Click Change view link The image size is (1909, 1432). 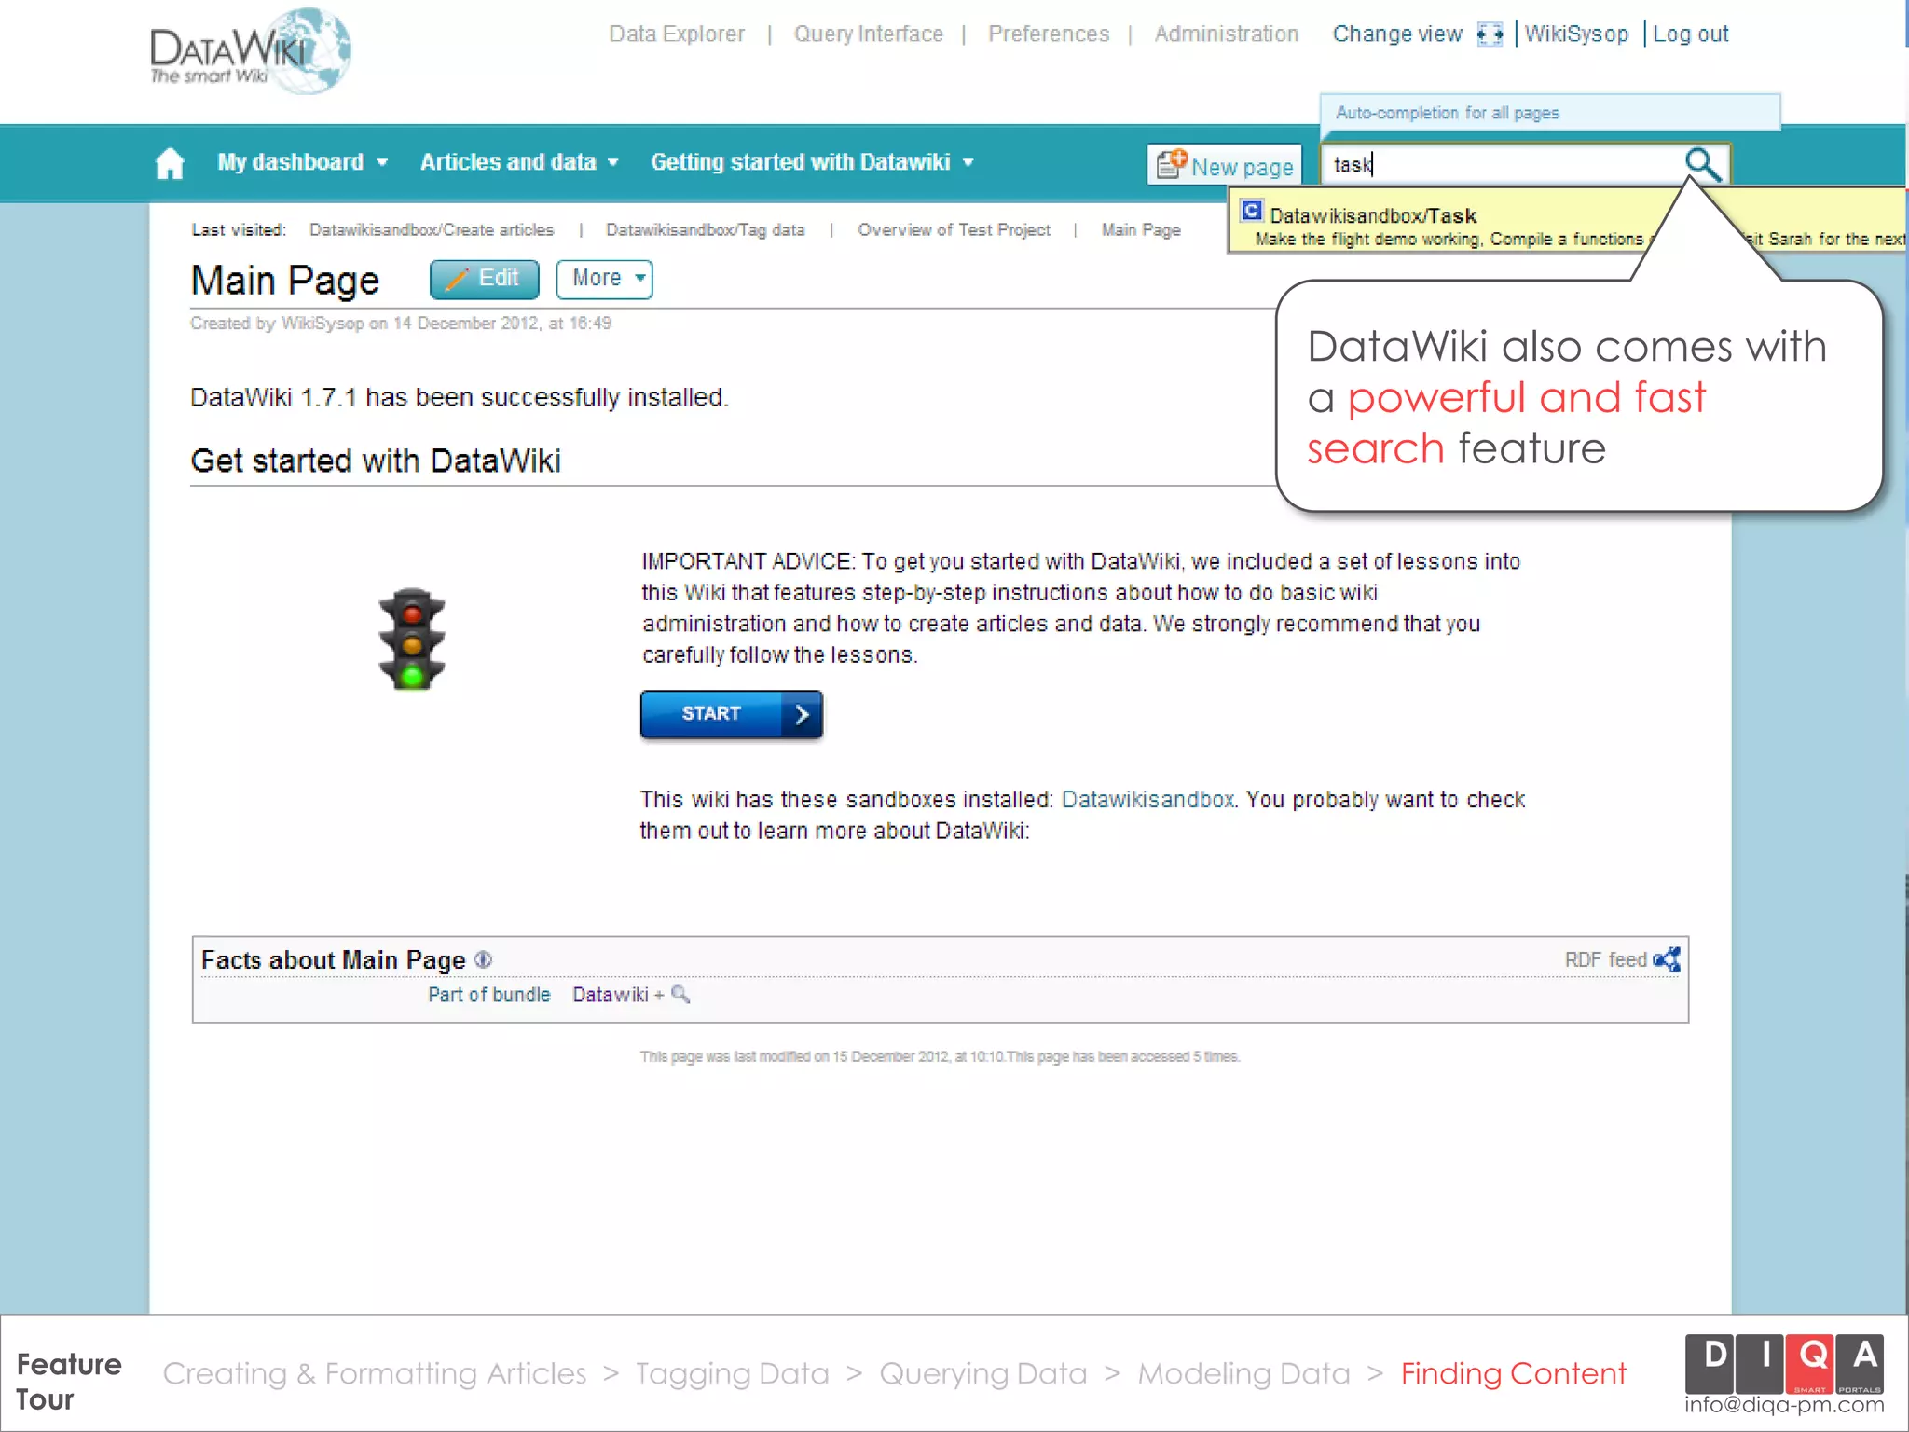pyautogui.click(x=1397, y=34)
